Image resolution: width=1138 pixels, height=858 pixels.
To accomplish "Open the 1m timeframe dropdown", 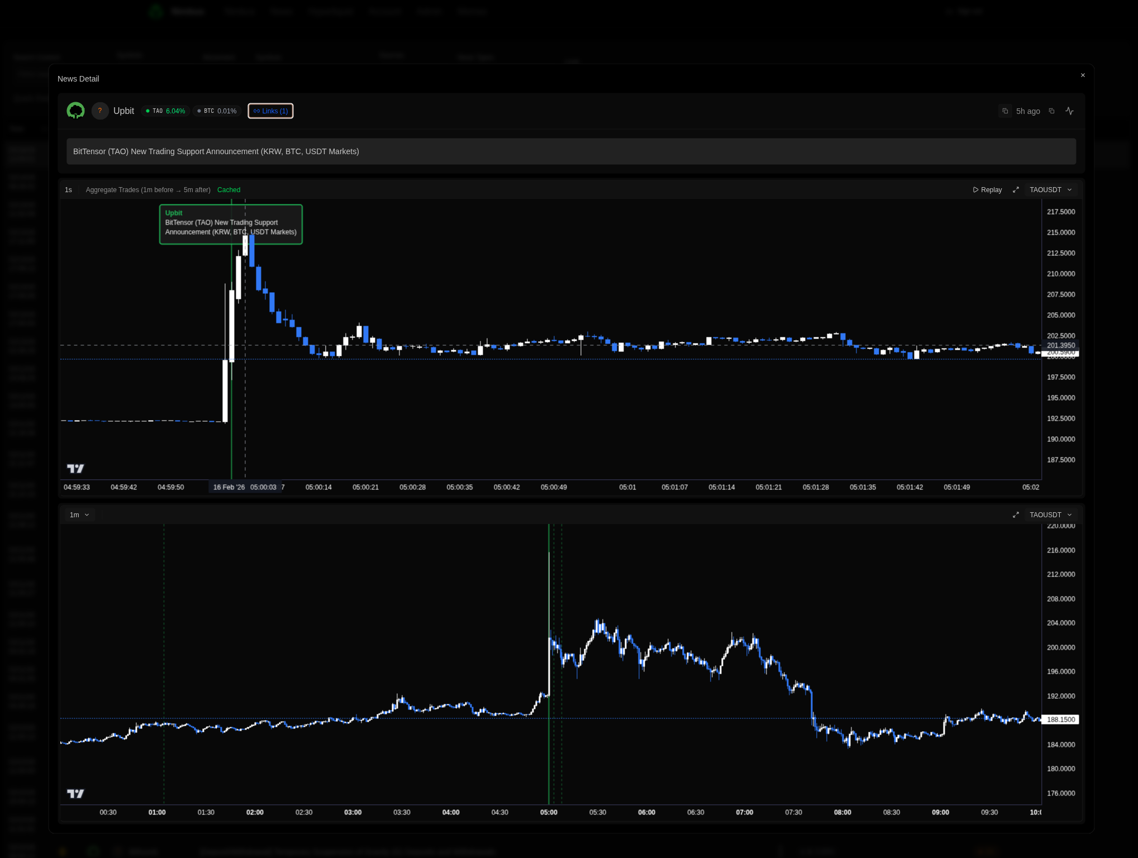I will 79,515.
